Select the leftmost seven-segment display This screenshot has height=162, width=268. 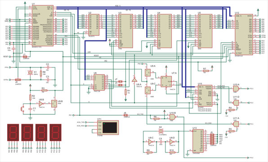pyautogui.click(x=13, y=133)
